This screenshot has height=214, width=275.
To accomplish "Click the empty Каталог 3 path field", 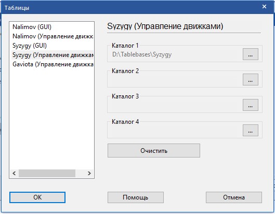I will (176, 105).
